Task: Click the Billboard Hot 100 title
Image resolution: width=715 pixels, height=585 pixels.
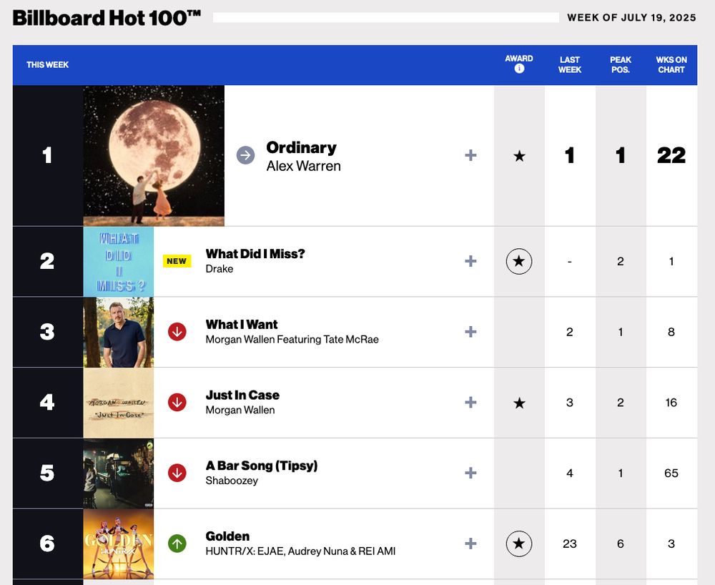Action: (x=107, y=19)
